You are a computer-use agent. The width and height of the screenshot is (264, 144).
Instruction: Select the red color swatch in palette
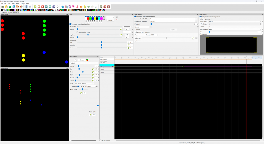coord(88,18)
